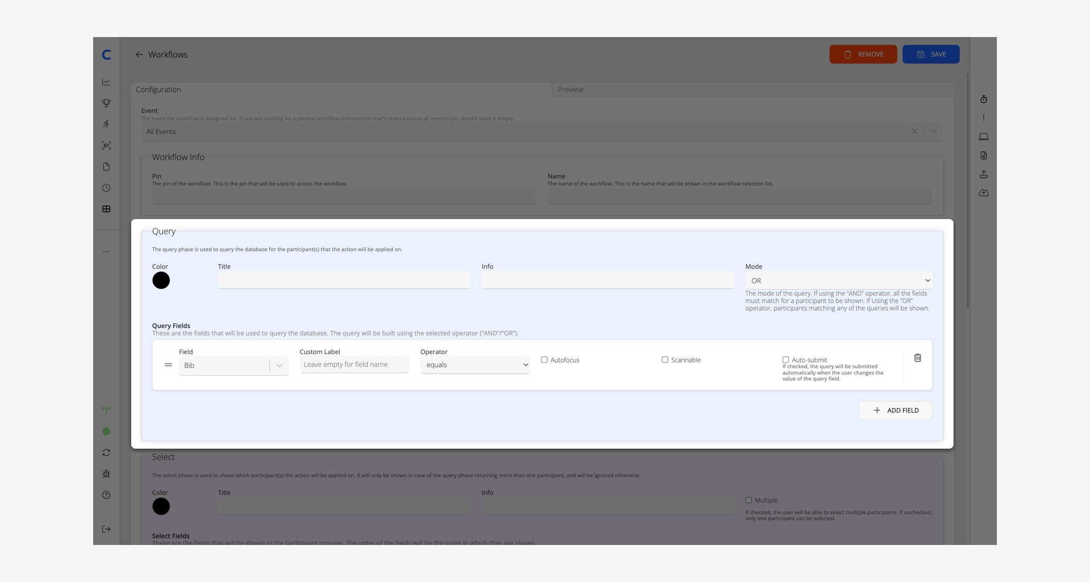Screen dimensions: 1090x582
Task: Click the green antenna signal icon
Action: tap(106, 410)
